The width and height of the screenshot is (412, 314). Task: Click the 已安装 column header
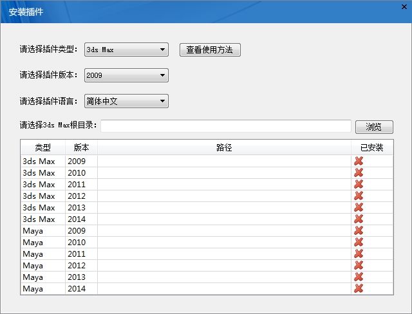(371, 148)
